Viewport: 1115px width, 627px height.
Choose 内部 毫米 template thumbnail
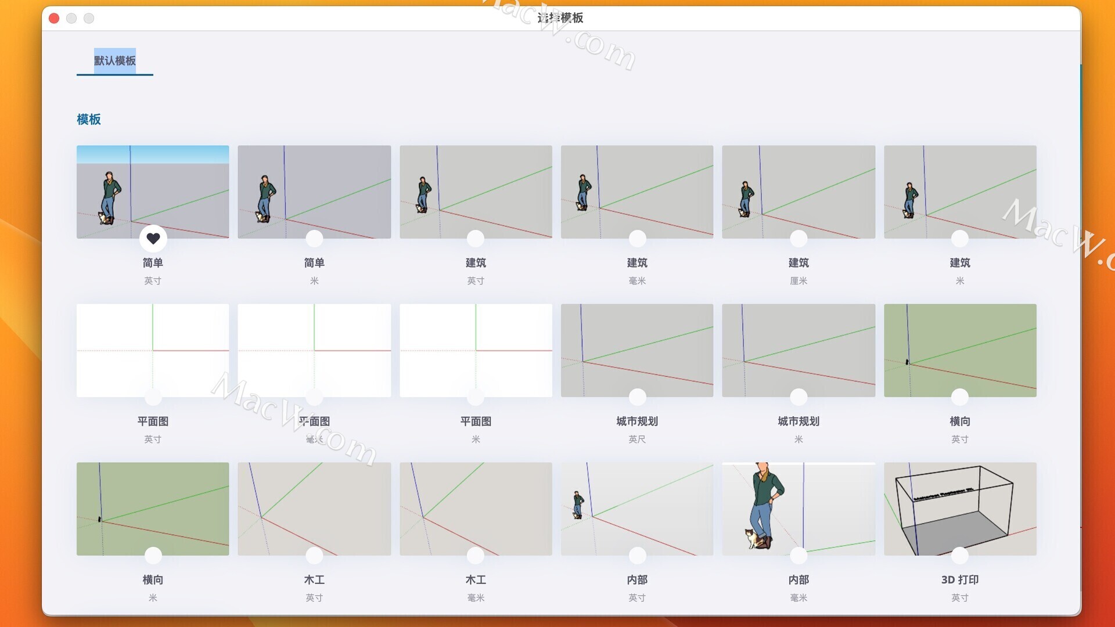(799, 509)
